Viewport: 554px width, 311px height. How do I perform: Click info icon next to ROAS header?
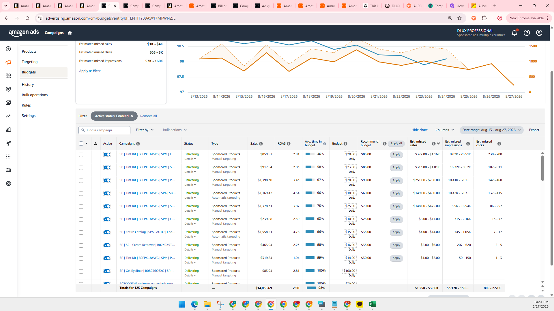tap(289, 144)
